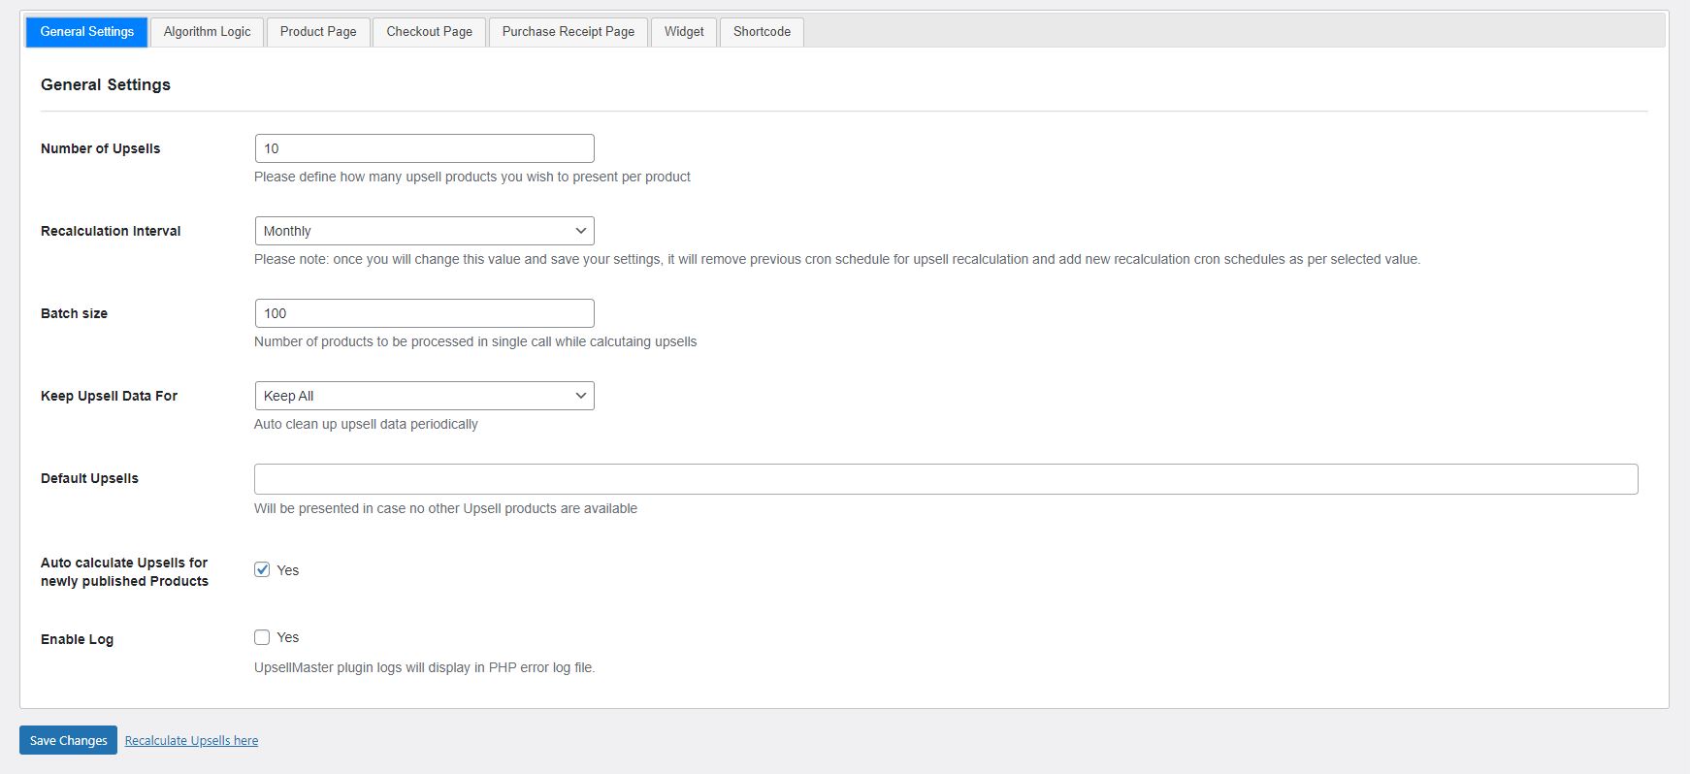Image resolution: width=1690 pixels, height=774 pixels.
Task: Open the Widget tab
Action: (x=684, y=32)
